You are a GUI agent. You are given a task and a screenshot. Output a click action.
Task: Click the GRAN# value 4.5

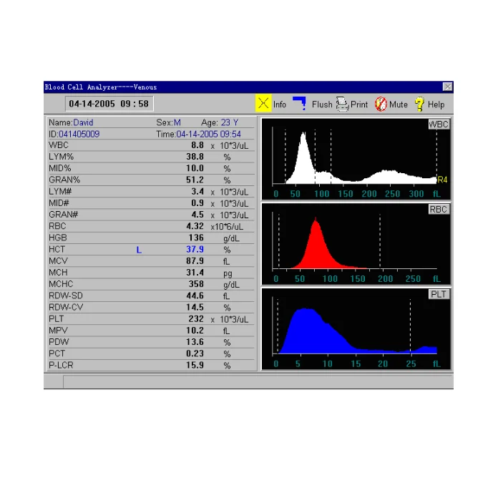197,215
